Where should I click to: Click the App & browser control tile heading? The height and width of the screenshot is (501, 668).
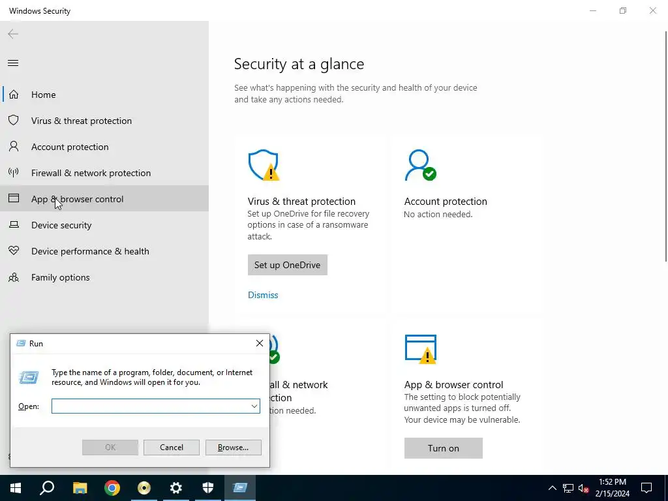tap(454, 385)
